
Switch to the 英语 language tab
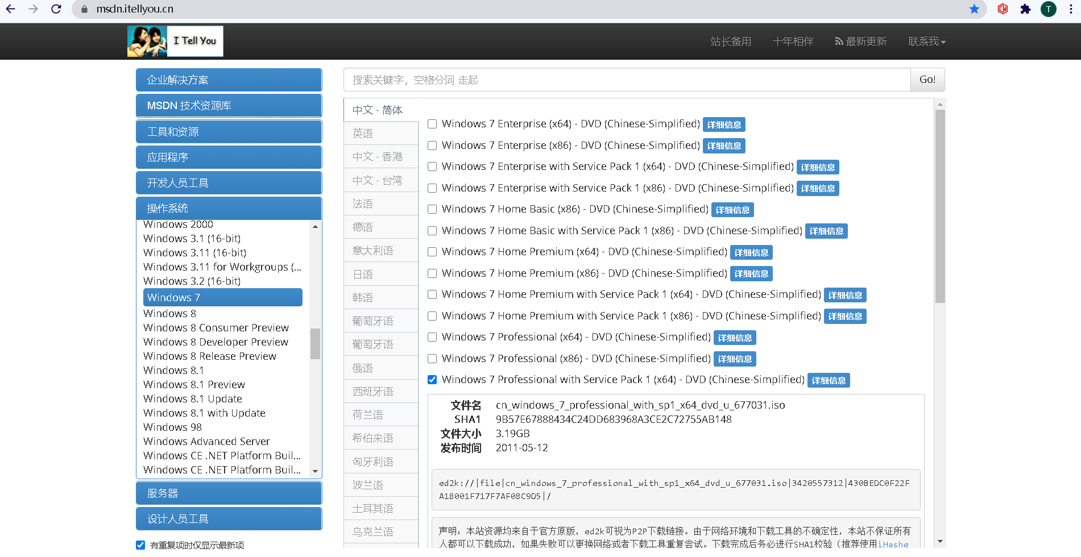(x=380, y=133)
